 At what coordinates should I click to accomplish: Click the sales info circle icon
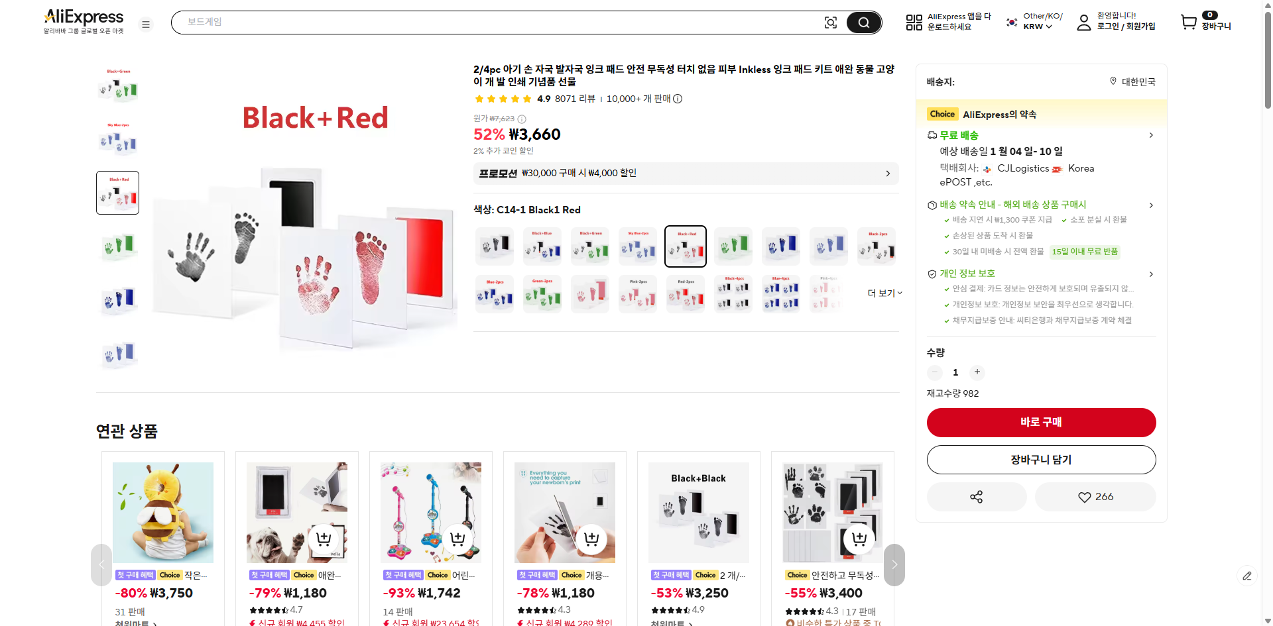[678, 99]
